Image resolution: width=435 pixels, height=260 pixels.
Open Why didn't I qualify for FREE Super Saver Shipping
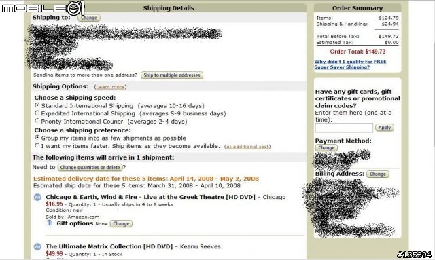pyautogui.click(x=350, y=64)
